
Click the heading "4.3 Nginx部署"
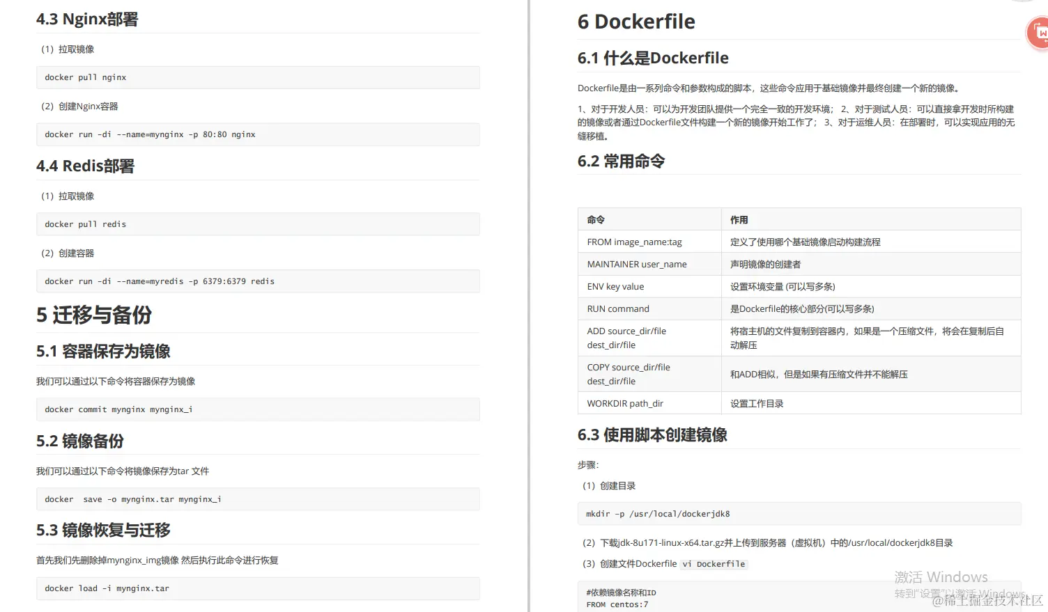[x=87, y=19]
